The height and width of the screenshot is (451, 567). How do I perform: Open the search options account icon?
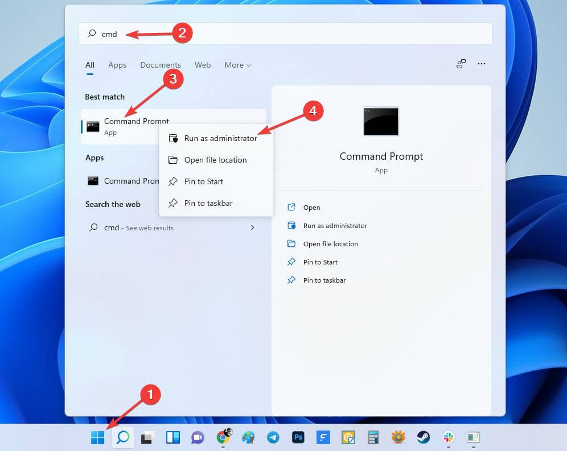pos(461,64)
